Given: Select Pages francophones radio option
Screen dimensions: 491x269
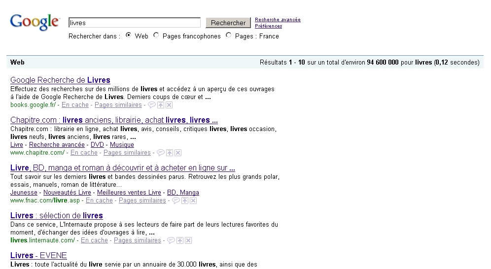Looking at the screenshot, I should point(156,35).
